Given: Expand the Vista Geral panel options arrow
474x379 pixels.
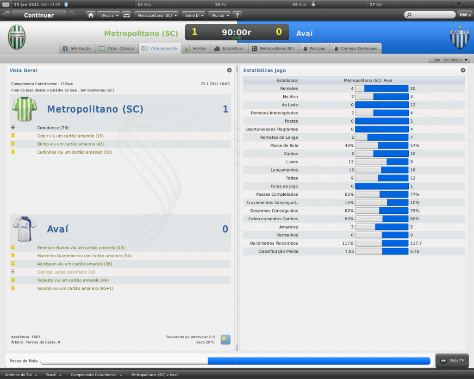Looking at the screenshot, I should pos(229,70).
